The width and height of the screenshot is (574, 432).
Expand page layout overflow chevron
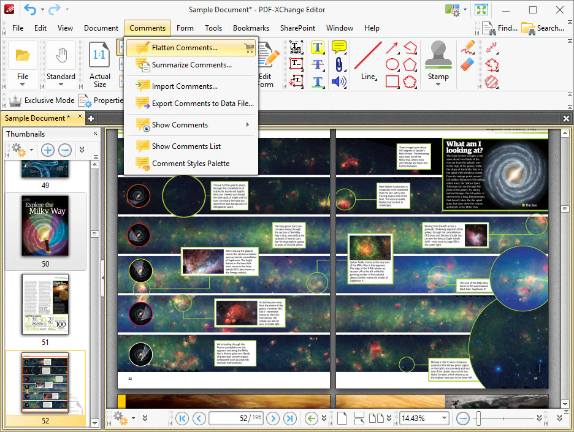(x=389, y=418)
